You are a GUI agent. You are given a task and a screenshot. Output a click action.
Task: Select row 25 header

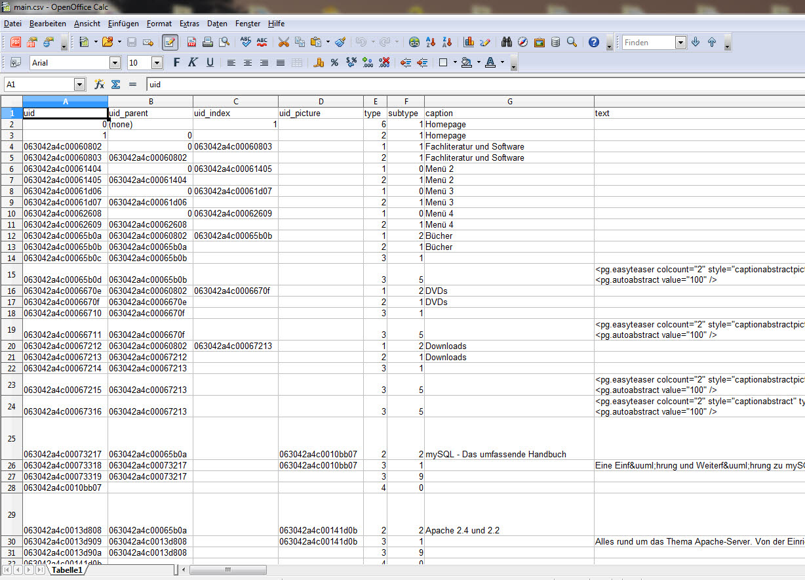pos(11,438)
